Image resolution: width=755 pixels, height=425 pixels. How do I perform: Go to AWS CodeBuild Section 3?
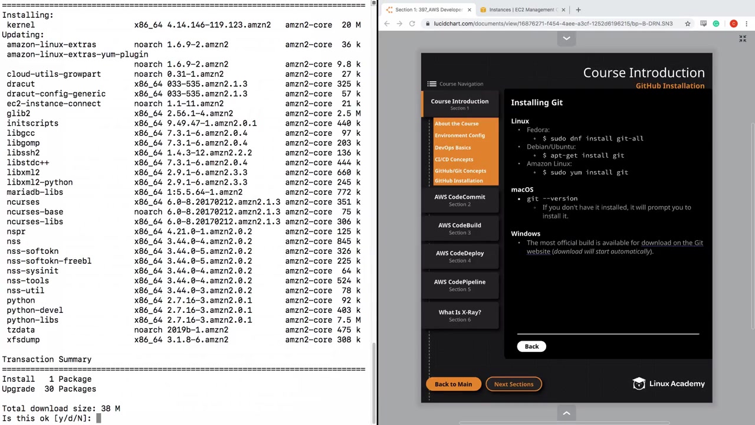click(x=459, y=228)
